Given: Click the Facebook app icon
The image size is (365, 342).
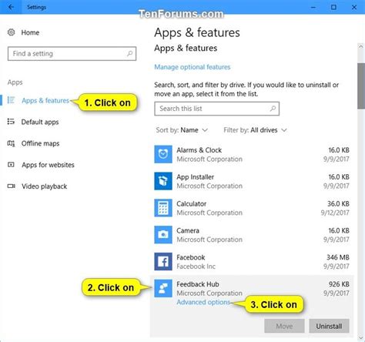Looking at the screenshot, I should (163, 261).
